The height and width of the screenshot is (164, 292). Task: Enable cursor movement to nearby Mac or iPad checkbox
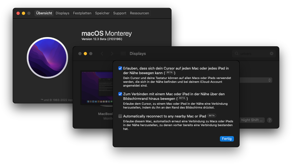[x=120, y=68]
